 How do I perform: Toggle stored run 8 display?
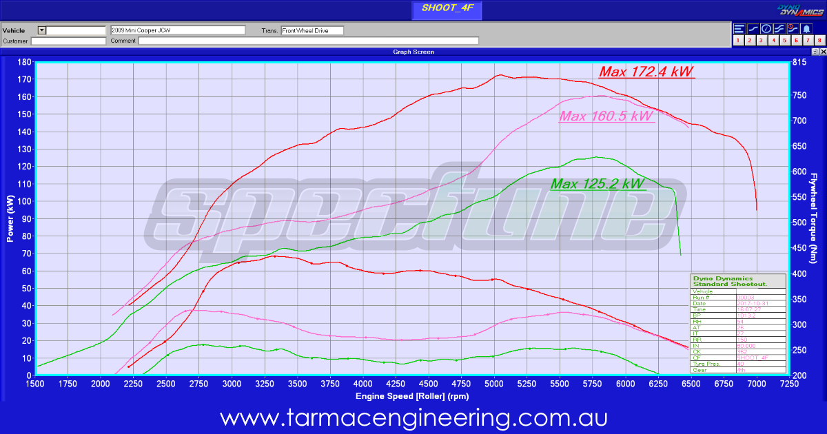[x=819, y=40]
